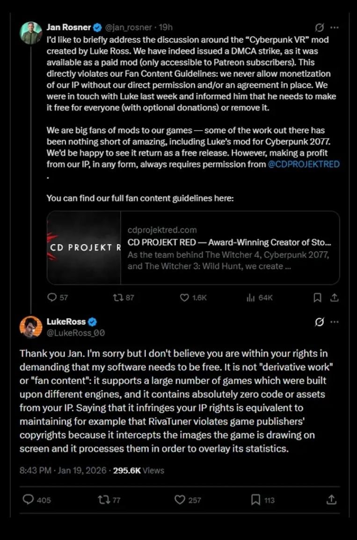This screenshot has height=540, width=357.
Task: Open more options menu on LukeRoss's post
Action: click(x=334, y=322)
